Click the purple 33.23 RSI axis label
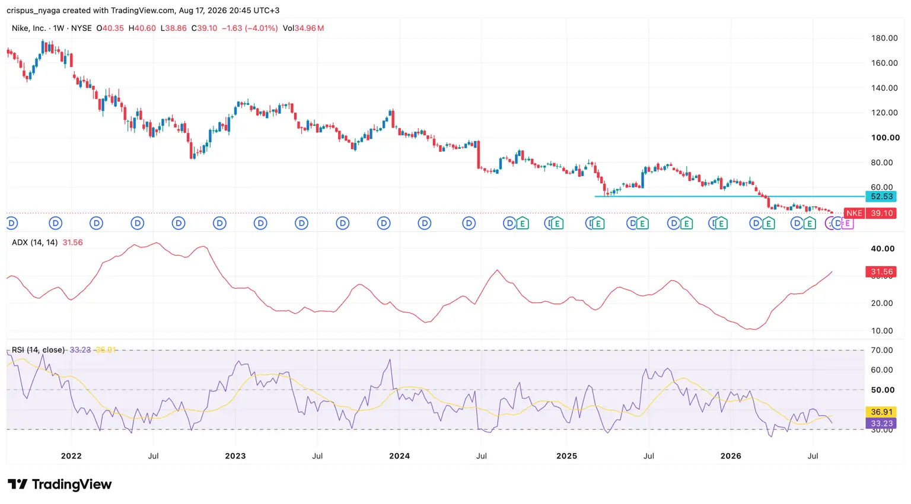This screenshot has height=504, width=911. (881, 423)
